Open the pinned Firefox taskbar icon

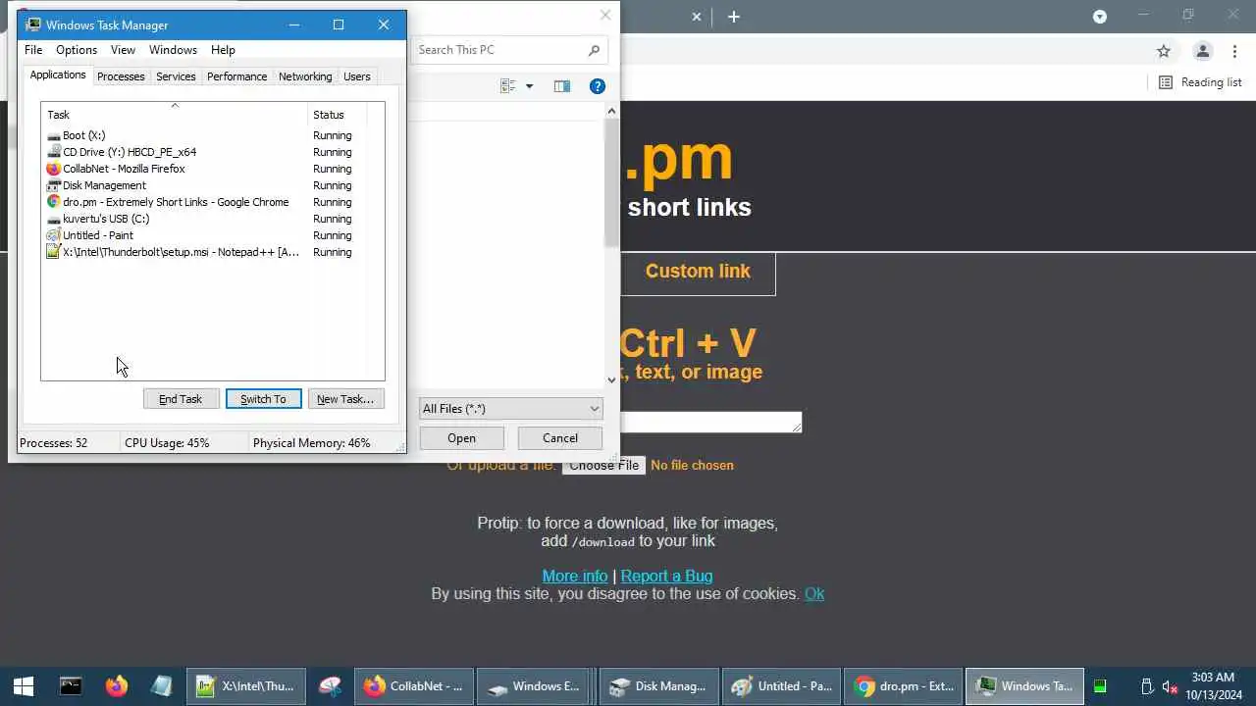pyautogui.click(x=117, y=686)
